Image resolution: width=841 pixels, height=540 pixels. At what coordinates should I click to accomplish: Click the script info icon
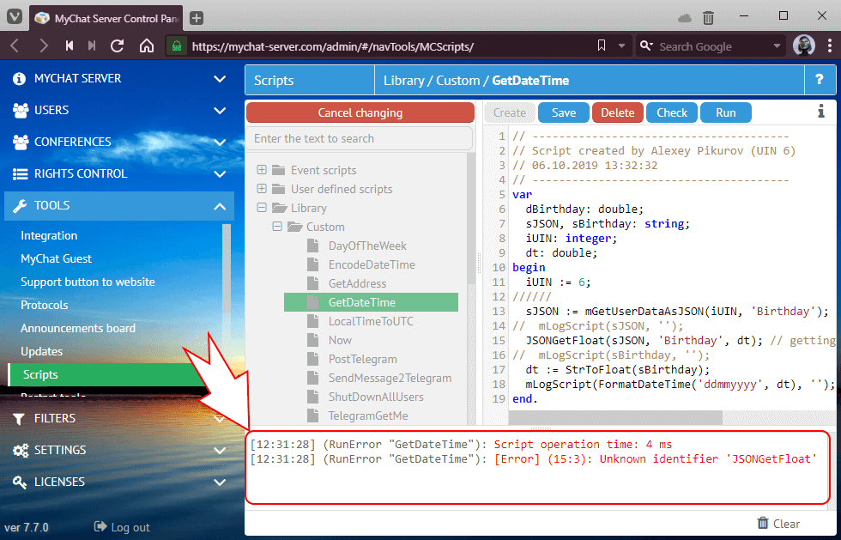pos(820,112)
